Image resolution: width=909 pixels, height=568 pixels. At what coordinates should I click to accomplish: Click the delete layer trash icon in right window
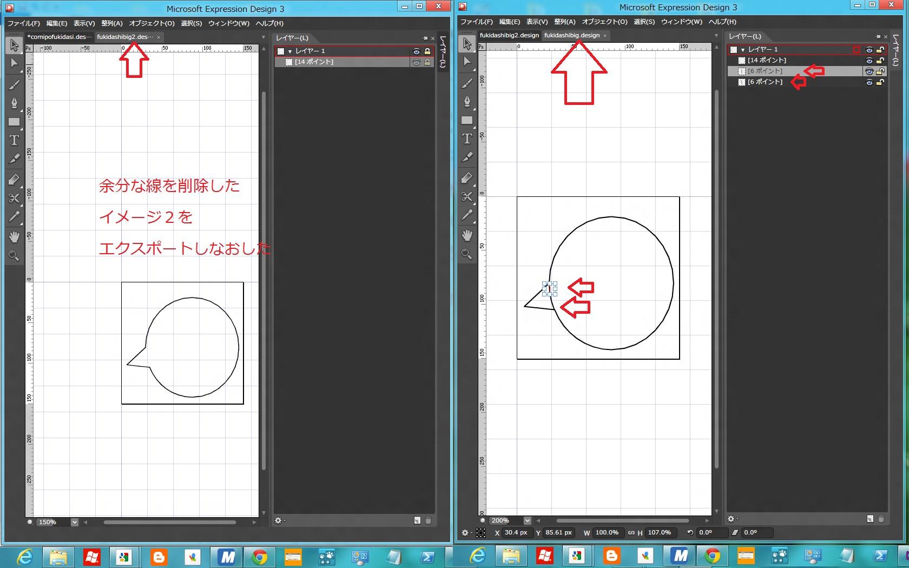(x=881, y=519)
